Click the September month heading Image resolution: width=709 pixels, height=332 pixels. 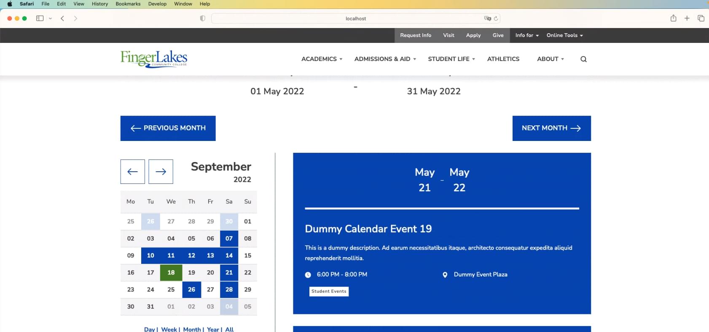221,167
